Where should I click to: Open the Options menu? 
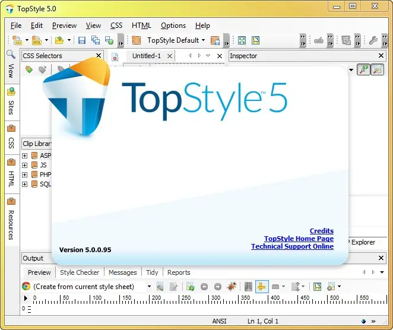173,26
